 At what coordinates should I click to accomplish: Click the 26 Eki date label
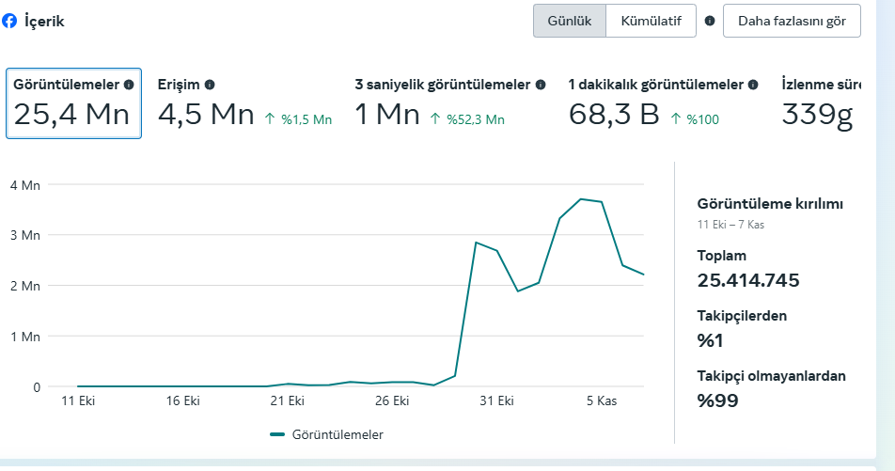[392, 400]
